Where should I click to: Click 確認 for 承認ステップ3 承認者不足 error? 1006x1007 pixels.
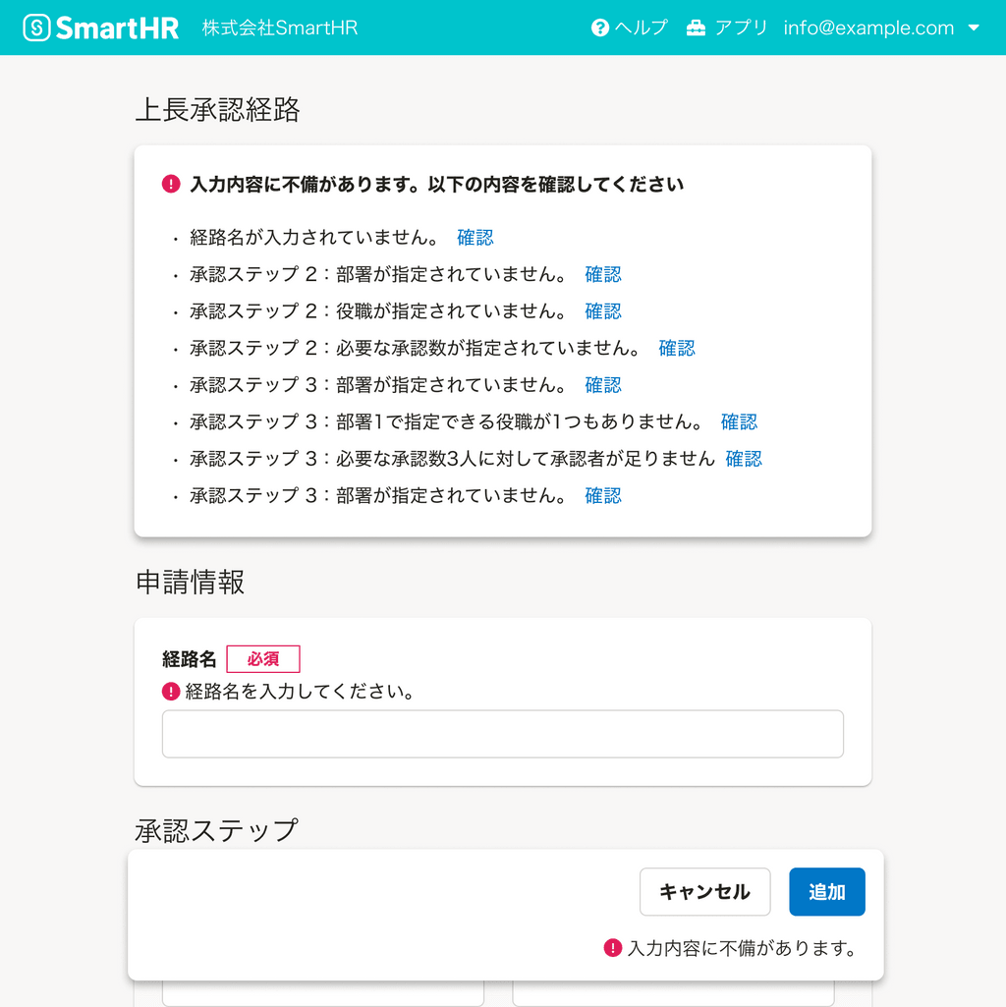tap(744, 459)
